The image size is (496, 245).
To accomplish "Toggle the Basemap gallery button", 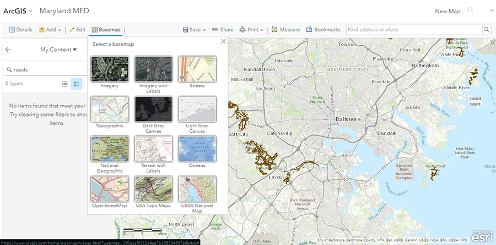I will pos(106,30).
